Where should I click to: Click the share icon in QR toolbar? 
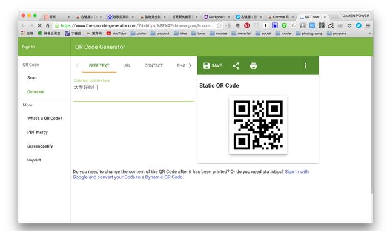click(x=236, y=65)
